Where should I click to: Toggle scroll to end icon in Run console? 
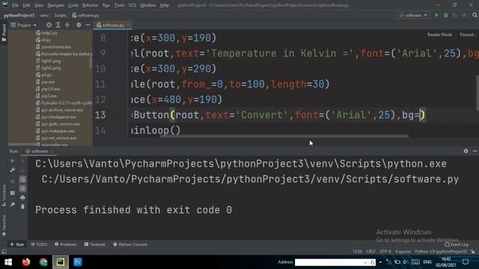pyautogui.click(x=22, y=189)
